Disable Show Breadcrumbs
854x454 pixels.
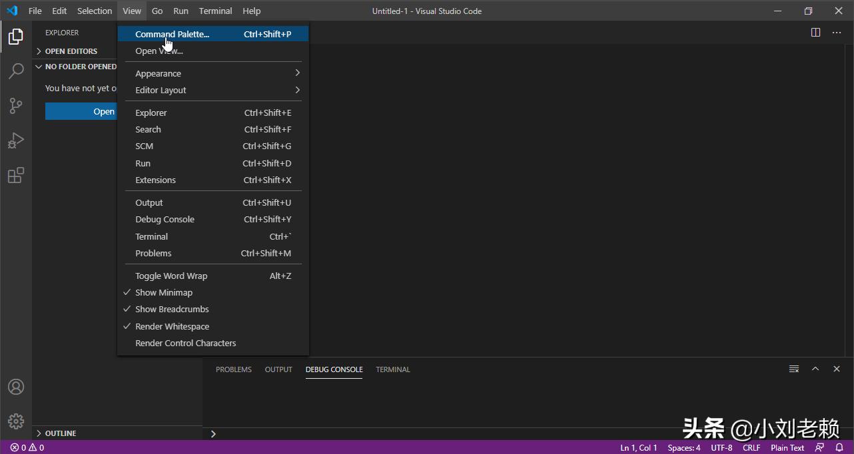coord(172,309)
